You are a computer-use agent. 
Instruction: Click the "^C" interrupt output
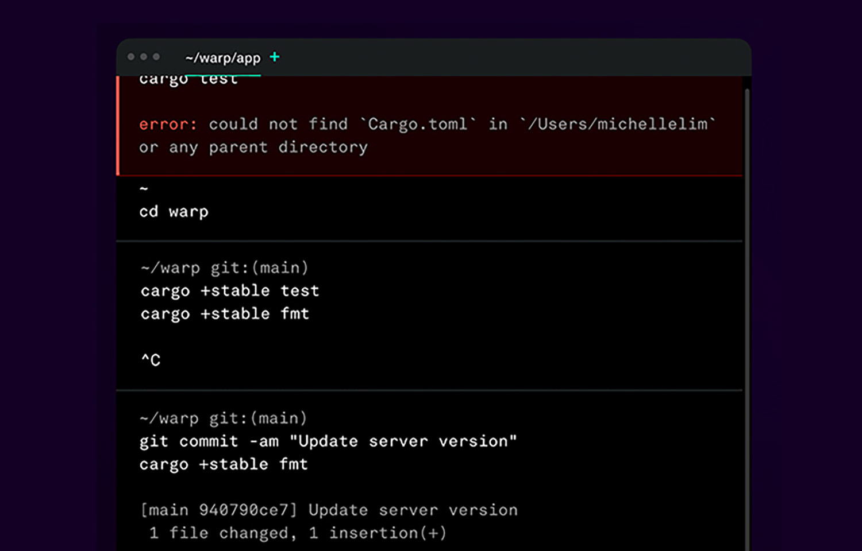pyautogui.click(x=151, y=360)
